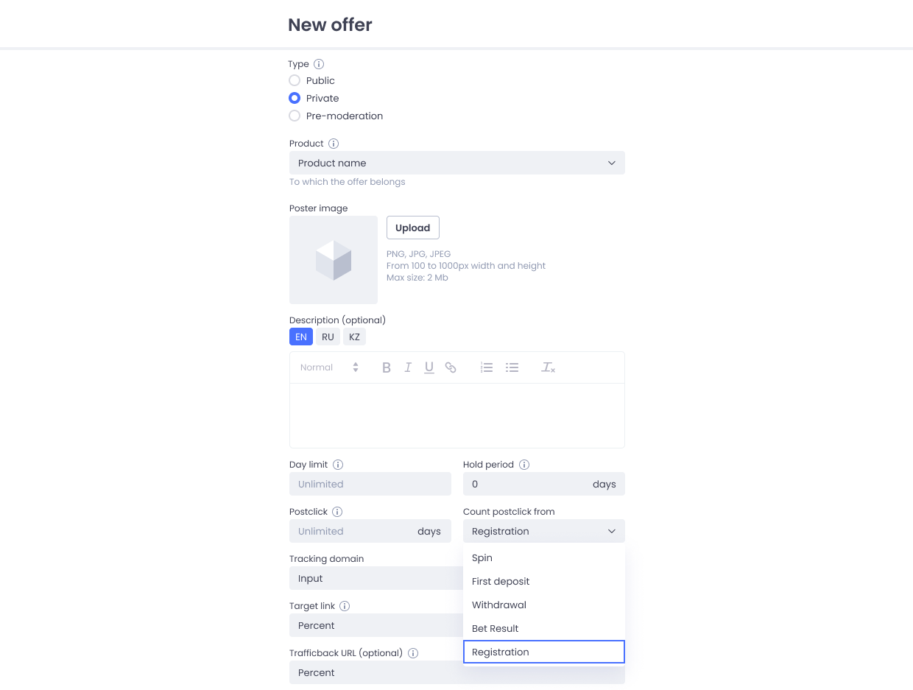913x690 pixels.
Task: Apply underline formatting in editor
Action: 429,367
